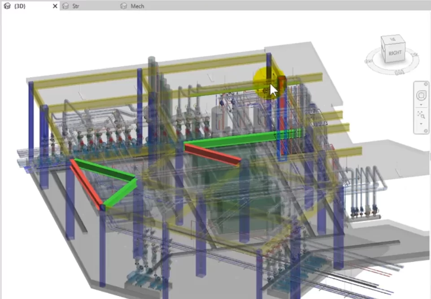Click the RIGHT face of the ViewCube
The height and width of the screenshot is (299, 431).
pos(395,52)
